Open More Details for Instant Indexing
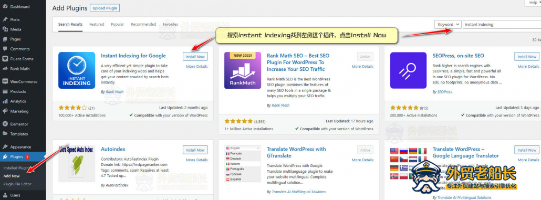The width and height of the screenshot is (541, 200). point(196,67)
